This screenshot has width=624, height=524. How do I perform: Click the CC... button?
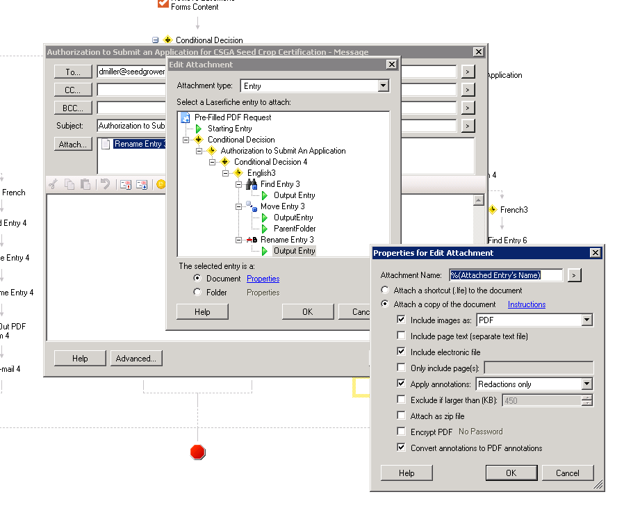coord(73,90)
